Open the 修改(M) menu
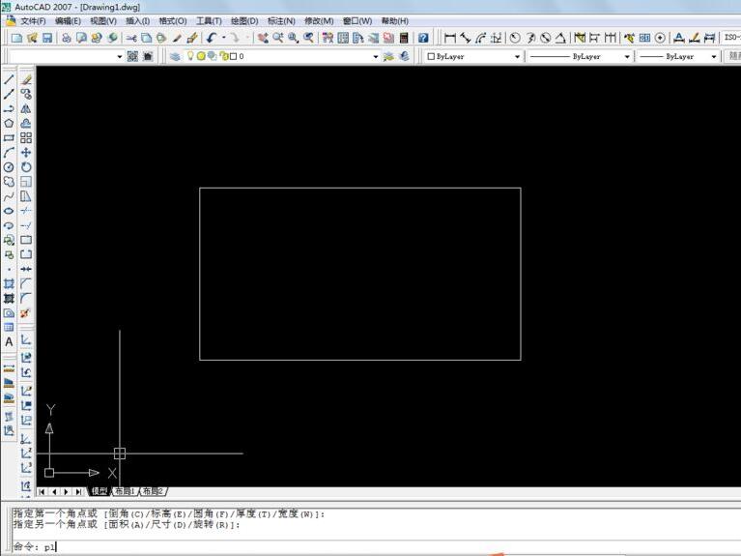Viewport: 741px width, 556px height. 319,21
